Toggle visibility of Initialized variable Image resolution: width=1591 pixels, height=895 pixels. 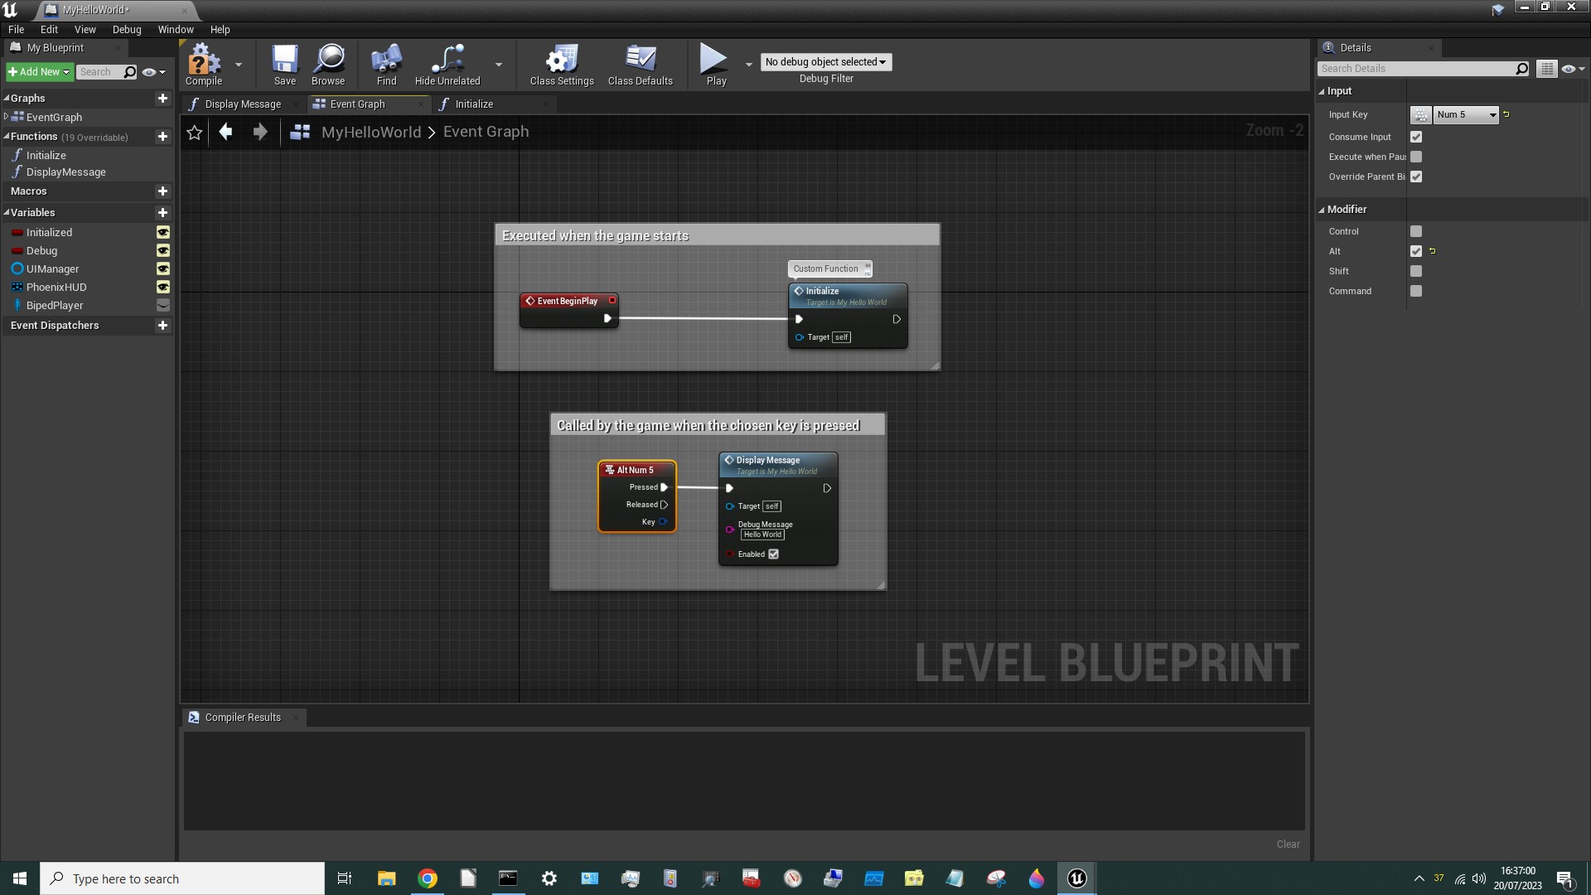163,233
